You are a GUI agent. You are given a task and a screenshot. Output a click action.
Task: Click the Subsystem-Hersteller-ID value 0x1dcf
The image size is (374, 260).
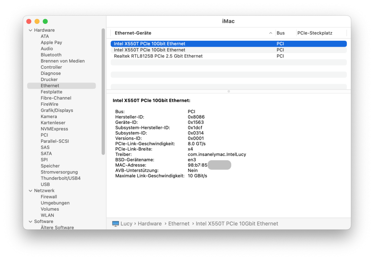click(195, 128)
